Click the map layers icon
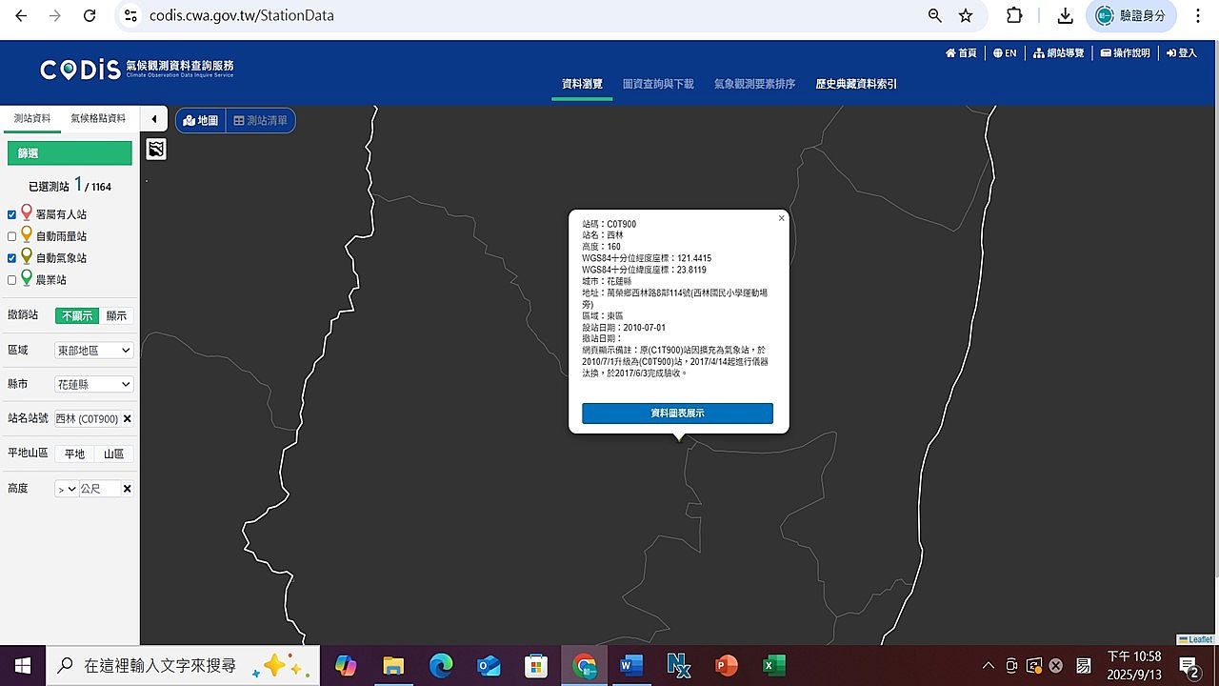Viewport: 1219px width, 686px height. coord(156,149)
